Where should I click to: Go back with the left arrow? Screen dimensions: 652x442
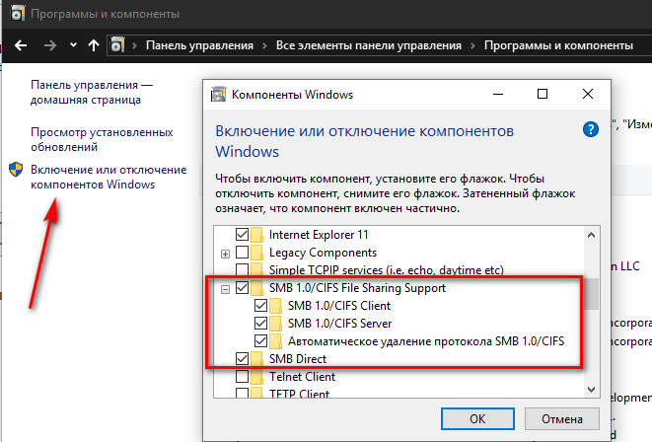[21, 45]
